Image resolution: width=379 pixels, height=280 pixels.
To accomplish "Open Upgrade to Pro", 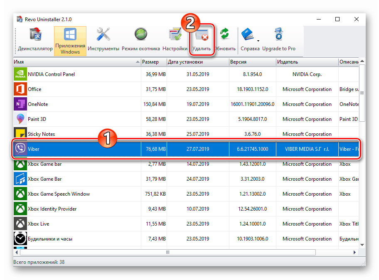I will [x=279, y=40].
